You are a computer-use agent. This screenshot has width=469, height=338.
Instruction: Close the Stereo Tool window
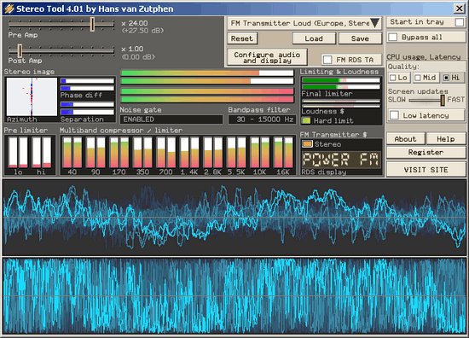pos(459,9)
